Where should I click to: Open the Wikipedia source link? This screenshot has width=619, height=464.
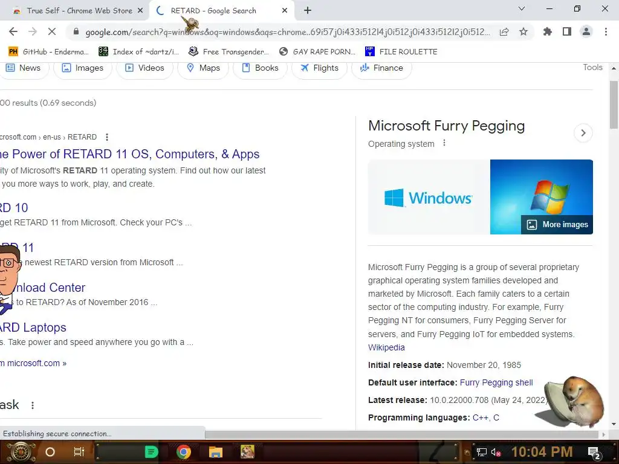[x=386, y=347]
